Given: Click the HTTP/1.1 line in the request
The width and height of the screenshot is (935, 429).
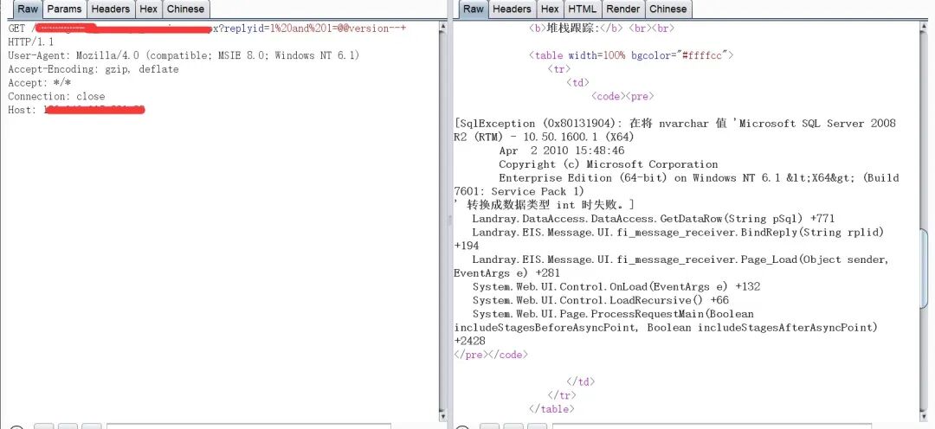Looking at the screenshot, I should (31, 42).
